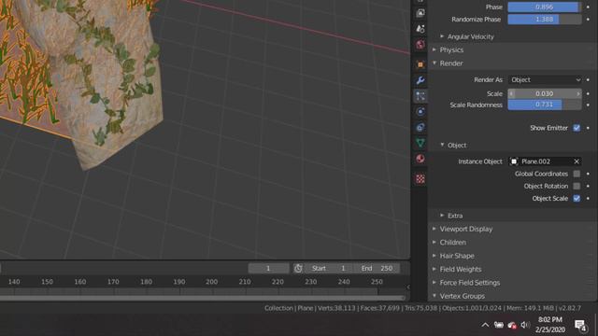Click the animate dot beside Object Rotation
Screen dimensions: 598x336
click(x=588, y=186)
